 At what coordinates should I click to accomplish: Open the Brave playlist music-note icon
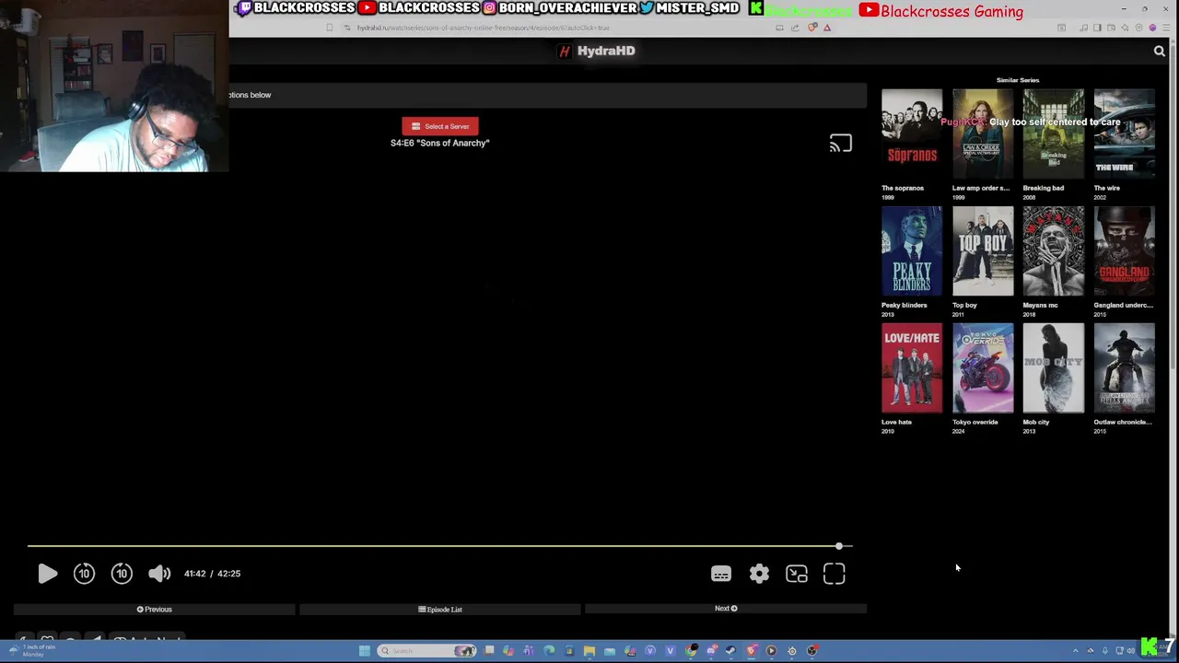(1084, 28)
